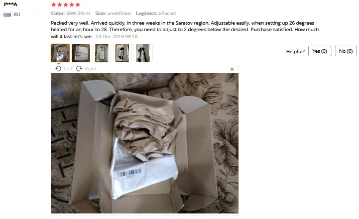Select the first open box thumbnail

[60, 53]
